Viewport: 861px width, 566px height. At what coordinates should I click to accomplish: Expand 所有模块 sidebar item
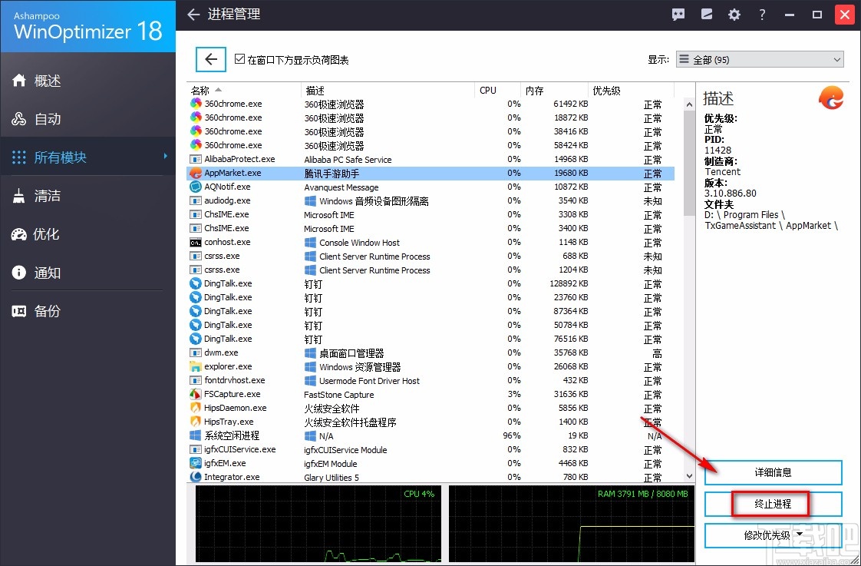point(87,157)
